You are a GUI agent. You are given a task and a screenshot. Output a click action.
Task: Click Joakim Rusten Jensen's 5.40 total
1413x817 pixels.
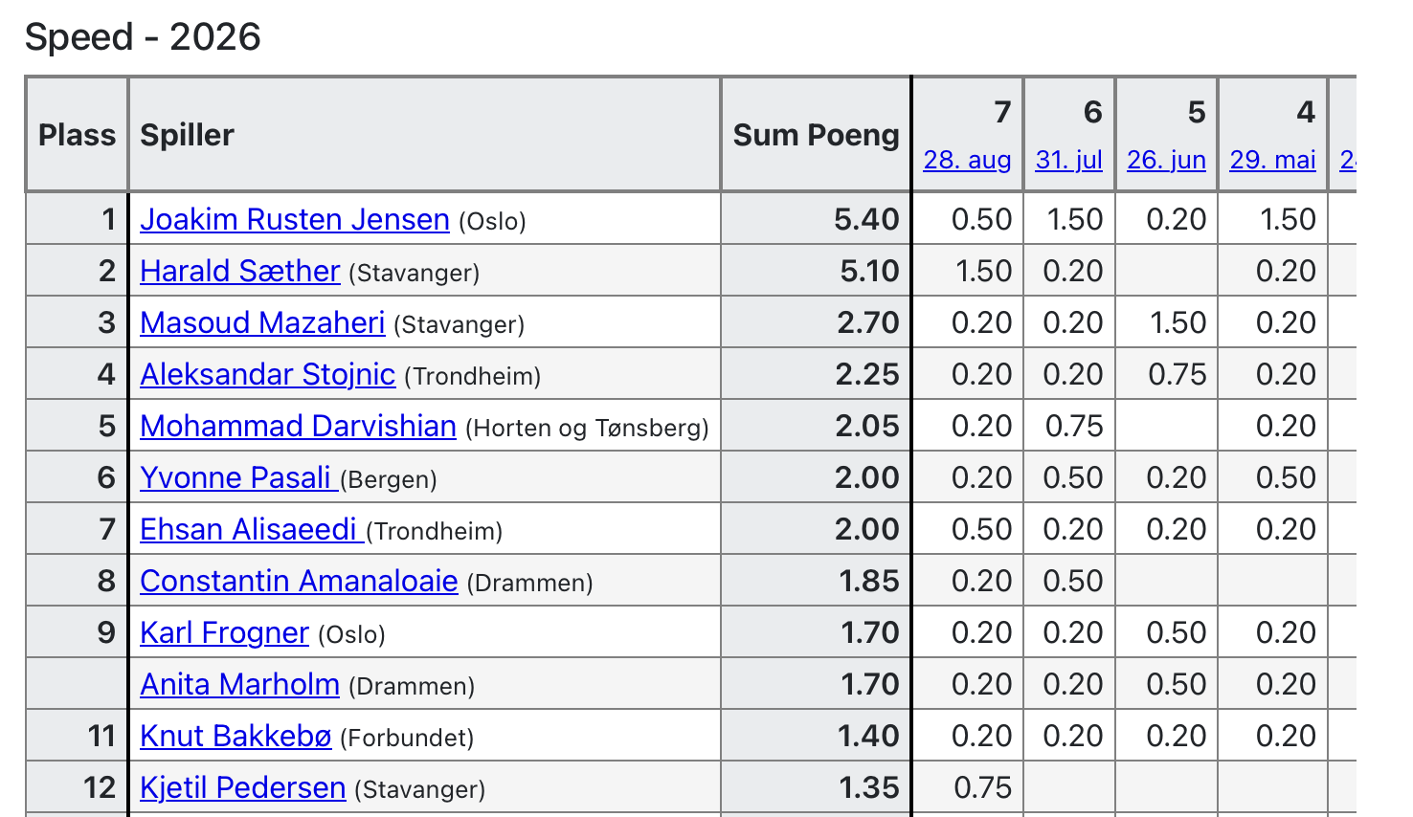pyautogui.click(x=866, y=219)
